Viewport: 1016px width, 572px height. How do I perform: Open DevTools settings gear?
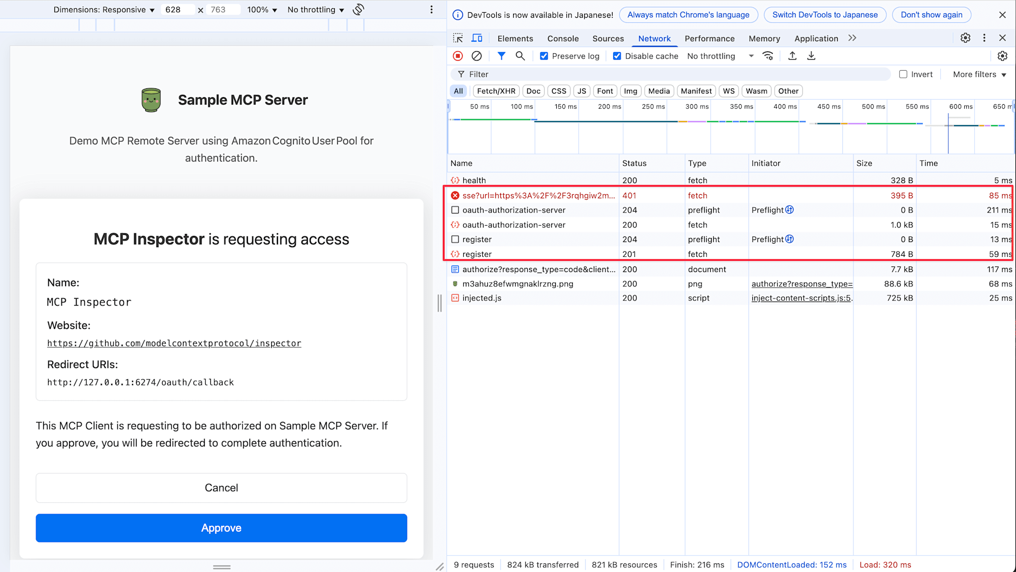tap(965, 38)
